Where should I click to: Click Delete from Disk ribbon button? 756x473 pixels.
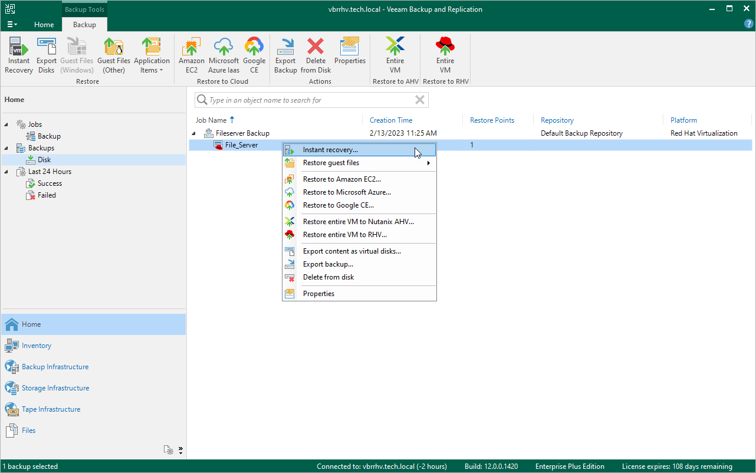click(x=315, y=55)
